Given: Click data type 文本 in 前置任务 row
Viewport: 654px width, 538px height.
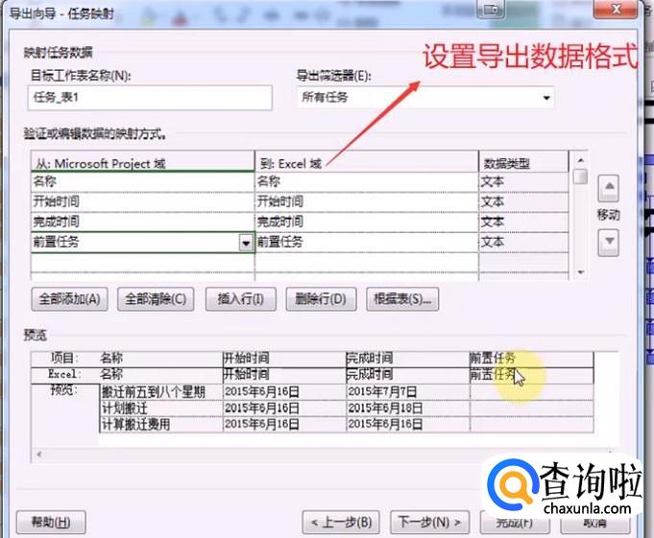Looking at the screenshot, I should coord(523,243).
